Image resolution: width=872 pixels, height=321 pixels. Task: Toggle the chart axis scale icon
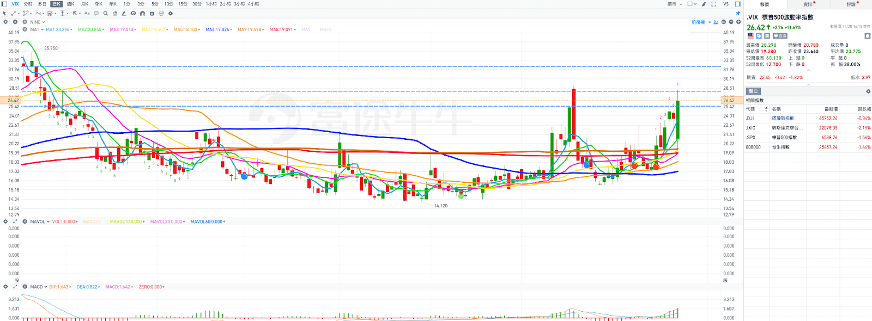[x=716, y=22]
